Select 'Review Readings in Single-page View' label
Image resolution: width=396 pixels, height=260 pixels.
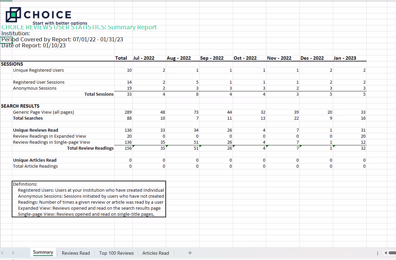click(x=51, y=142)
